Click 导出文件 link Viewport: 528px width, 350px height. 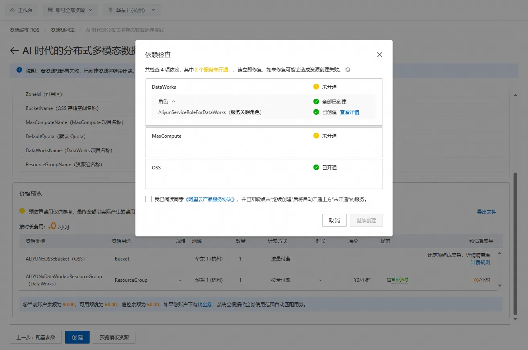click(487, 212)
